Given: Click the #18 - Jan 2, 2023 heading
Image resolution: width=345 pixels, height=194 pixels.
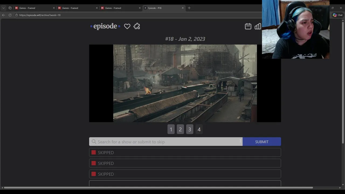Looking at the screenshot, I should (185, 39).
